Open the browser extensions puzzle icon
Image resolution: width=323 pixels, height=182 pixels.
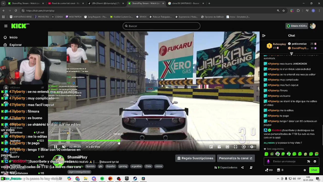[x=298, y=11]
